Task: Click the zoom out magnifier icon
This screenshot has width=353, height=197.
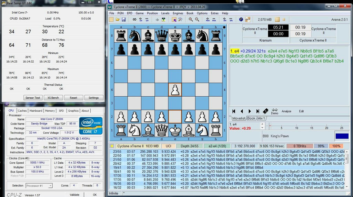Action: (x=197, y=20)
